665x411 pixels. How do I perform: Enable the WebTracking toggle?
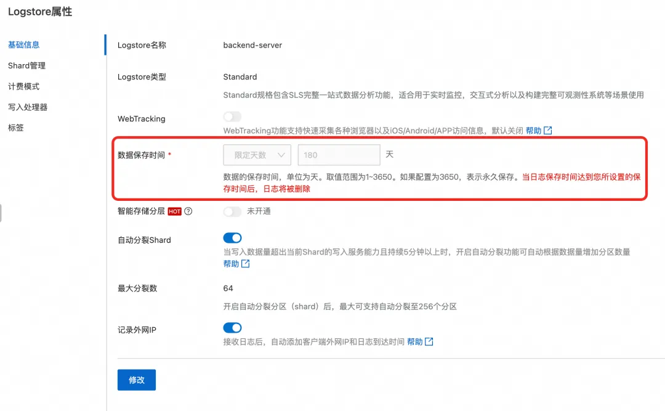(x=232, y=116)
